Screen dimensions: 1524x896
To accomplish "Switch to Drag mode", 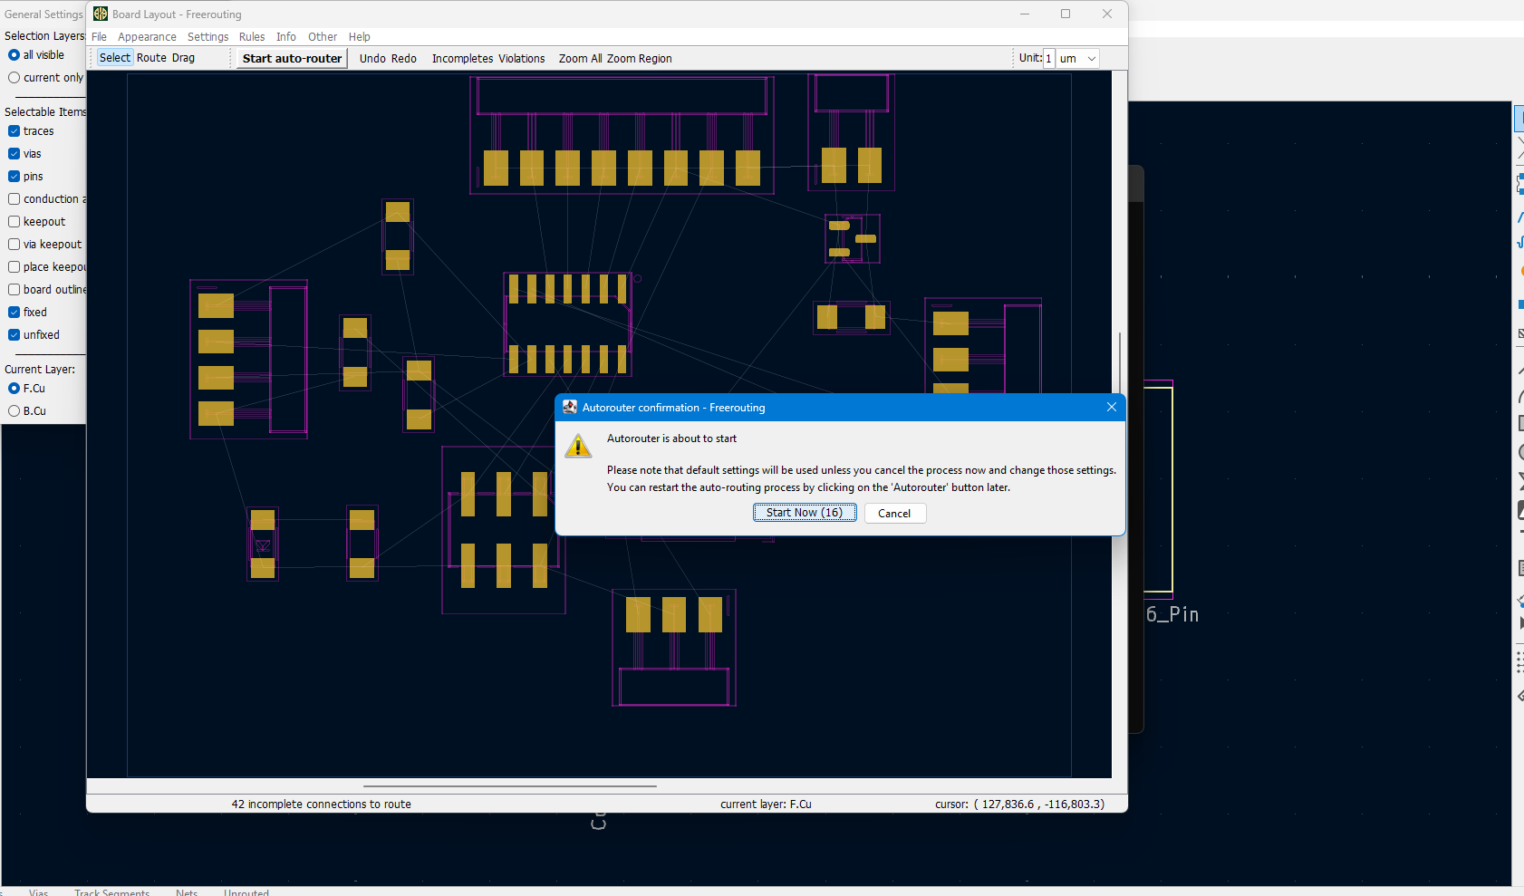I will pos(183,58).
